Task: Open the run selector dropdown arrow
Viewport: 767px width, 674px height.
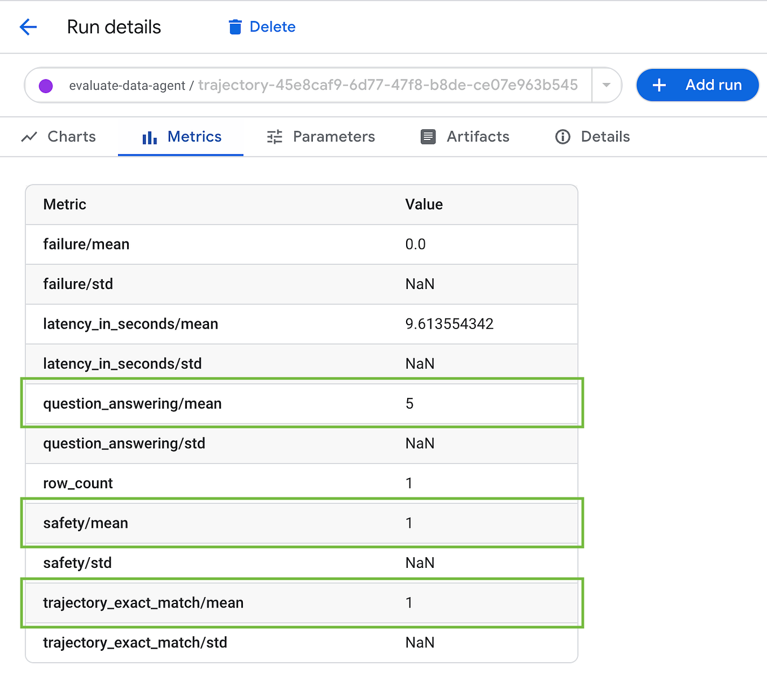Action: point(605,85)
